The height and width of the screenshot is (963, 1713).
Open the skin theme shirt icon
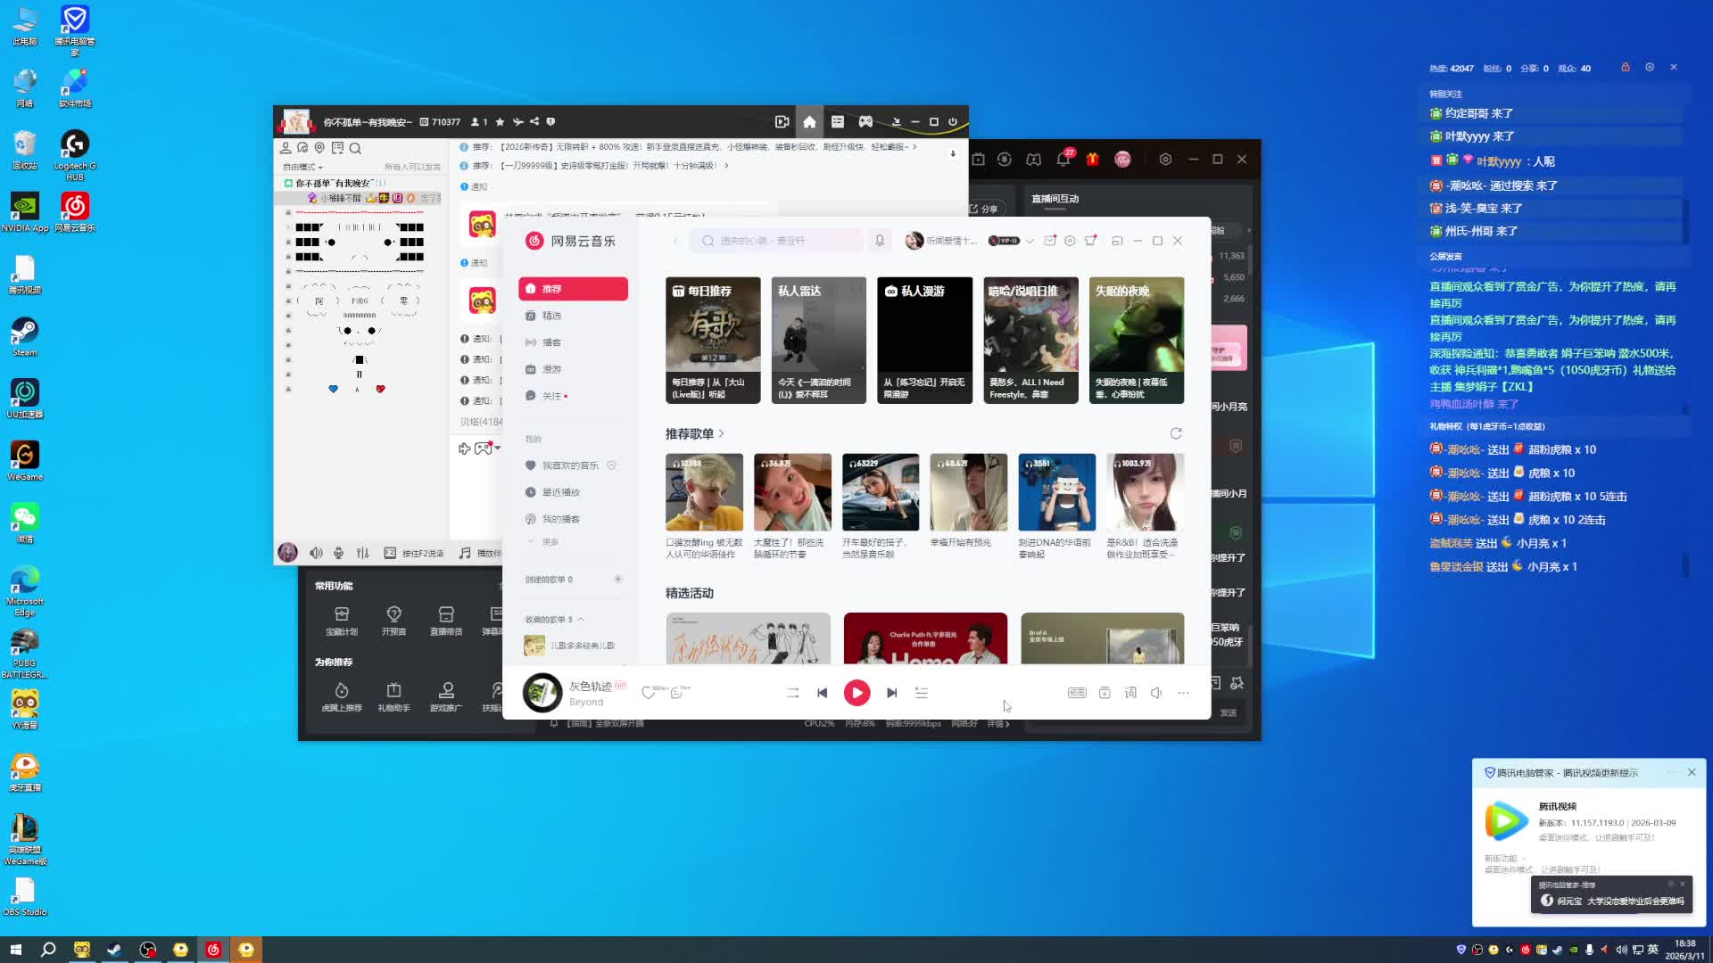(1090, 241)
